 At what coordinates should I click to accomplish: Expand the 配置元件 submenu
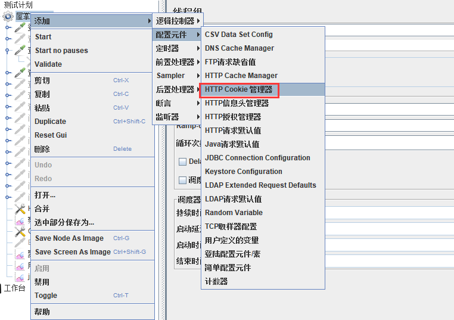click(178, 35)
